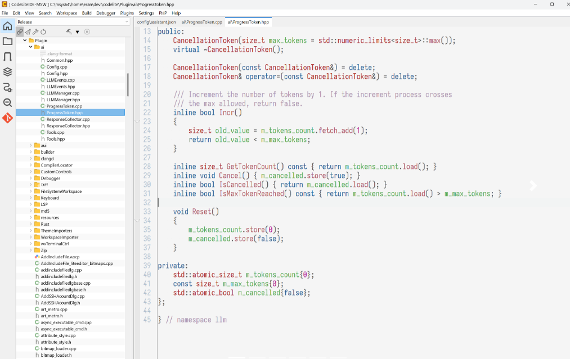Expand the wxTerminalCtrl folder

tap(30, 244)
